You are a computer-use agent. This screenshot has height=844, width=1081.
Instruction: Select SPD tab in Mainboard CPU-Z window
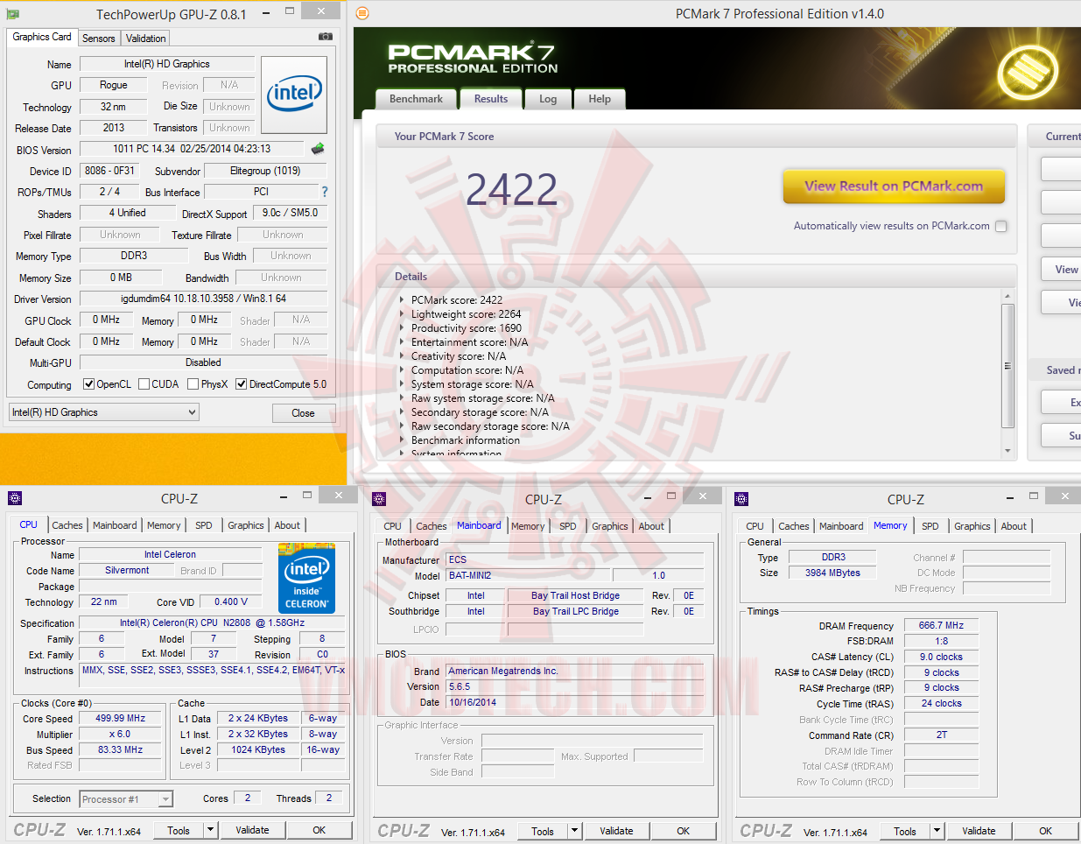tap(568, 526)
